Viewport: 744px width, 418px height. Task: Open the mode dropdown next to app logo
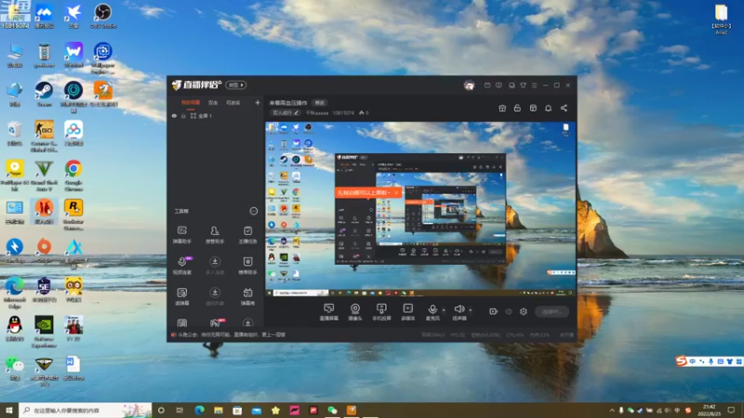click(236, 85)
